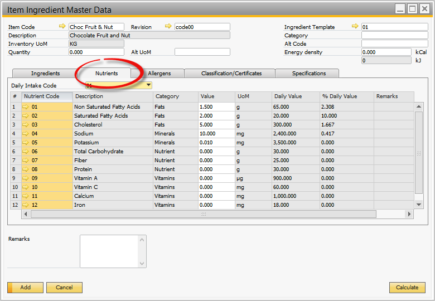Click the Cancel button

[x=64, y=288]
